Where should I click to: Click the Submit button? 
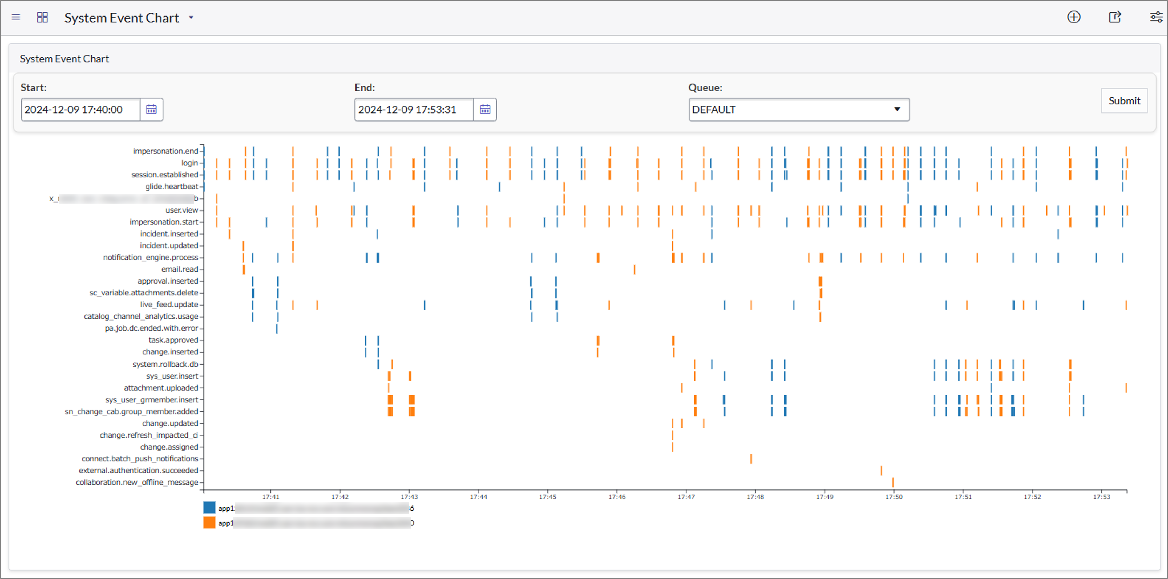[x=1124, y=101]
